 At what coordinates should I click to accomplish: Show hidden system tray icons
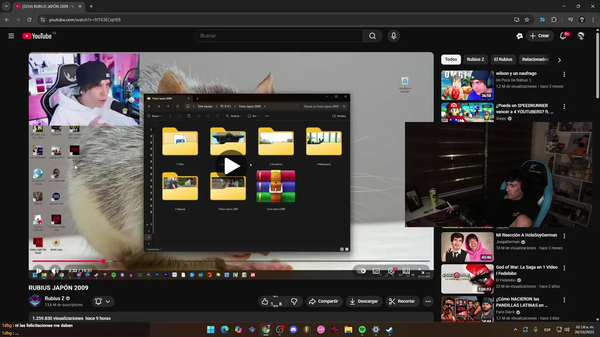click(516, 330)
